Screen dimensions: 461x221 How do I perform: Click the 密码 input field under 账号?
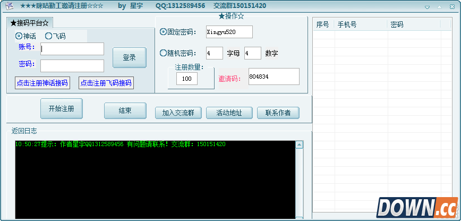[72, 66]
